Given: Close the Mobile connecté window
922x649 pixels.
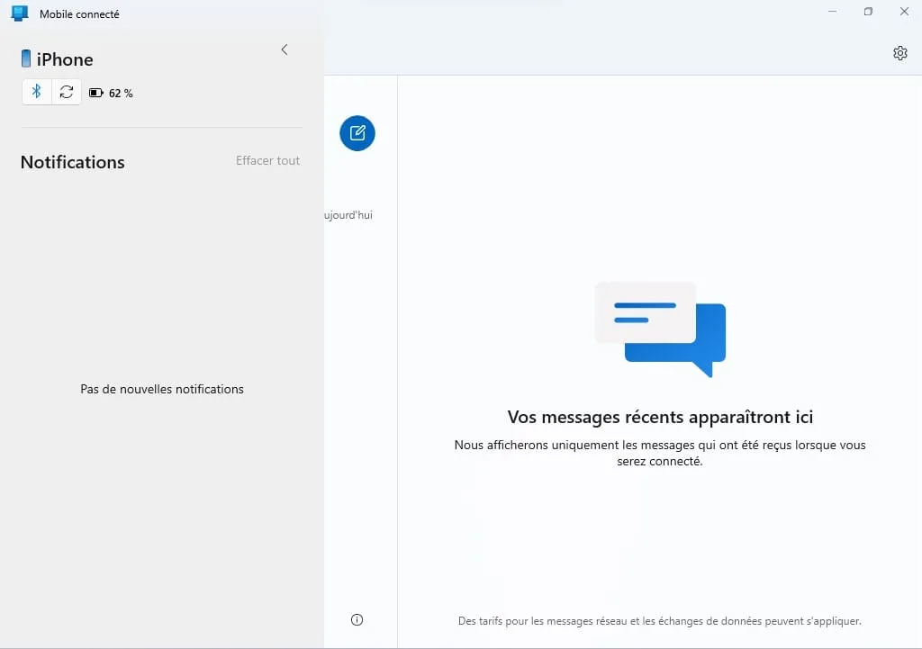Looking at the screenshot, I should tap(903, 12).
